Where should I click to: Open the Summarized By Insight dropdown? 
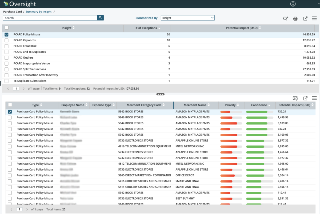click(x=187, y=18)
